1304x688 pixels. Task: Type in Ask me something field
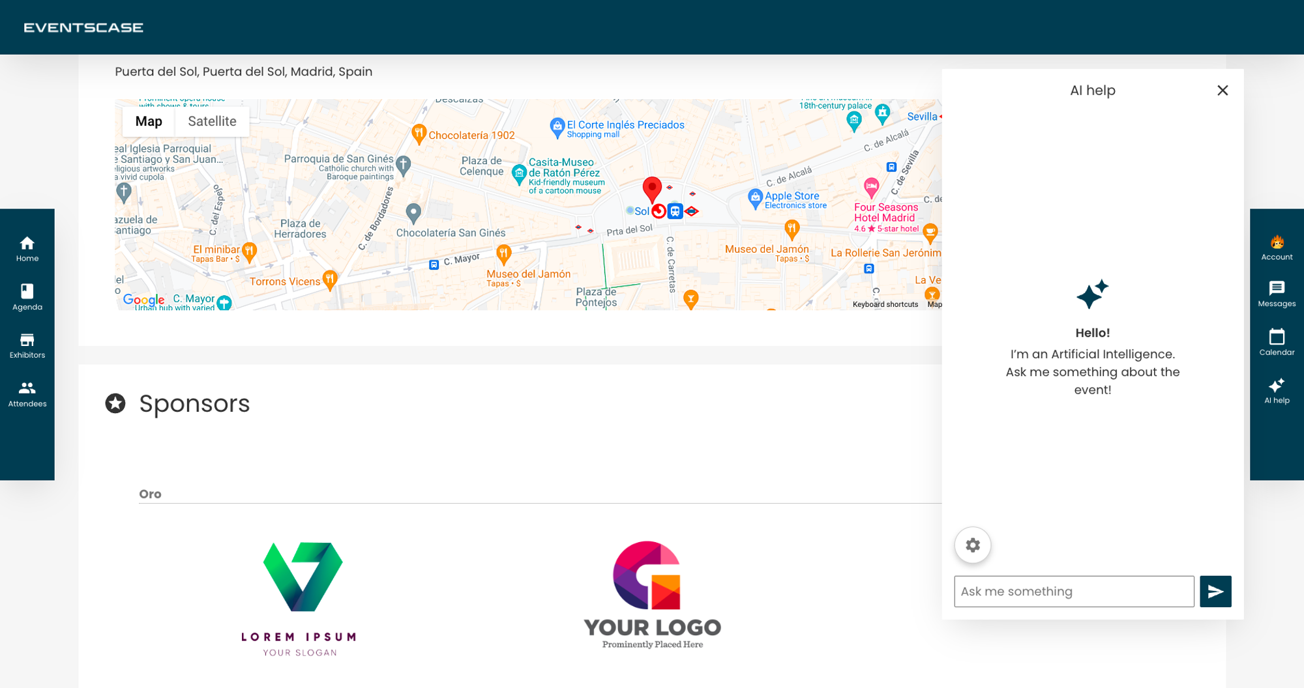(1073, 591)
